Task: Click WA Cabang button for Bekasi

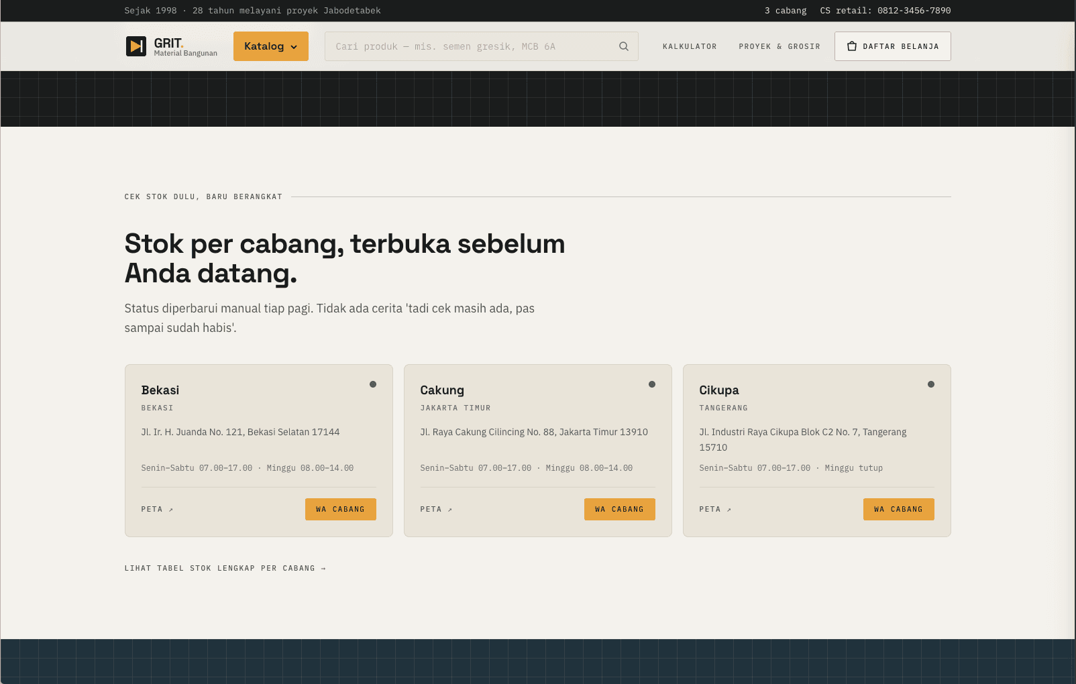Action: [x=341, y=509]
